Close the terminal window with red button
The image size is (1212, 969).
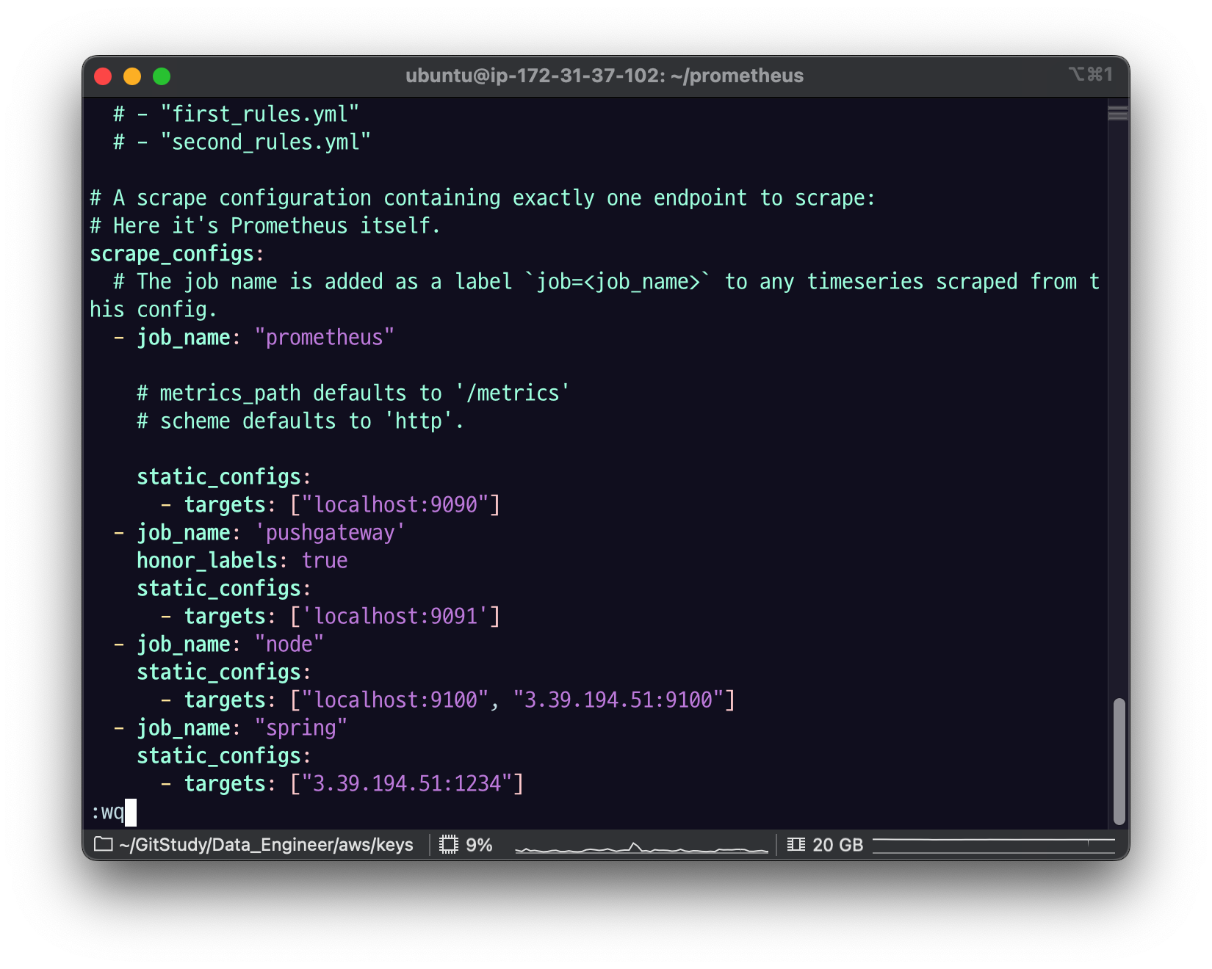(103, 76)
